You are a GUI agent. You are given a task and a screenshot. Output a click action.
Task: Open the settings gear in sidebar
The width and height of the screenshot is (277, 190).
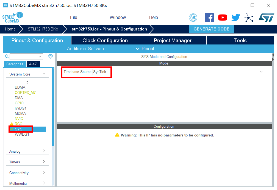[x=51, y=56]
